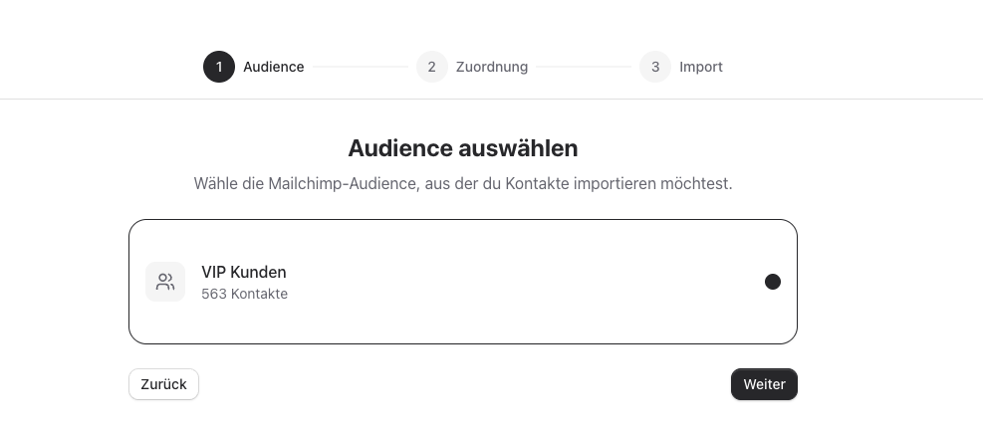Click the VIP Kunden audience title
Screen dimensions: 983x432
[x=244, y=272]
